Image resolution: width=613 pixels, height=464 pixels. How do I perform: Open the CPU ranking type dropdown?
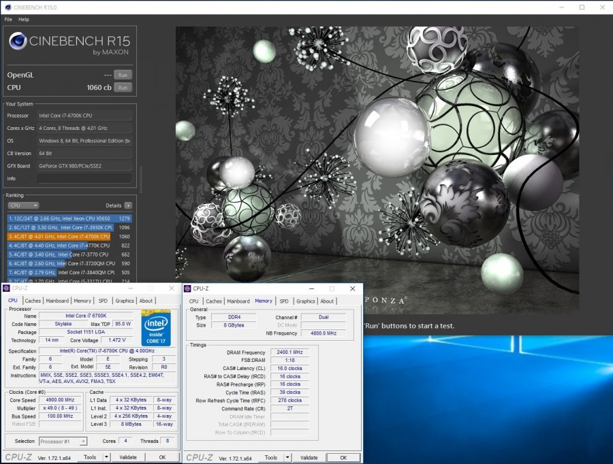23,205
